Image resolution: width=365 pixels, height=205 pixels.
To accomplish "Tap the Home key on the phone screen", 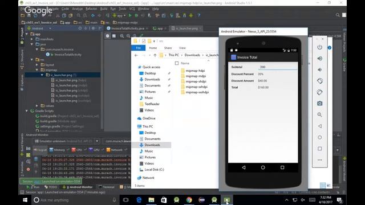I will [263, 167].
